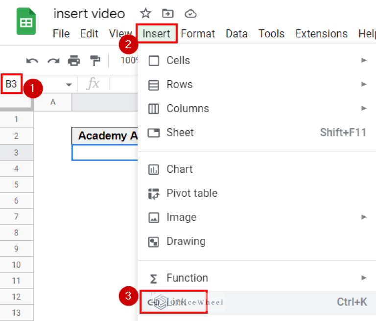Expand the Rows submenu
The image size is (376, 321).
point(257,84)
